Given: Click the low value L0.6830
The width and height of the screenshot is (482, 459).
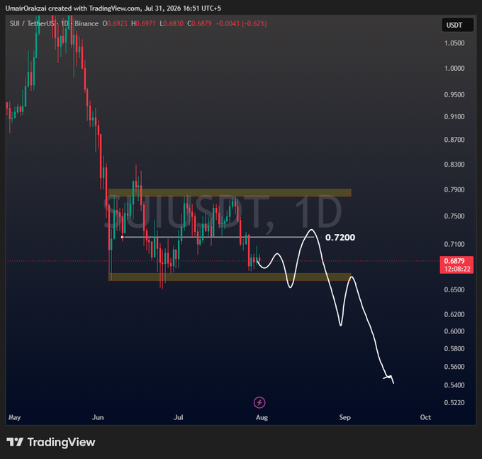Looking at the screenshot, I should (x=172, y=23).
